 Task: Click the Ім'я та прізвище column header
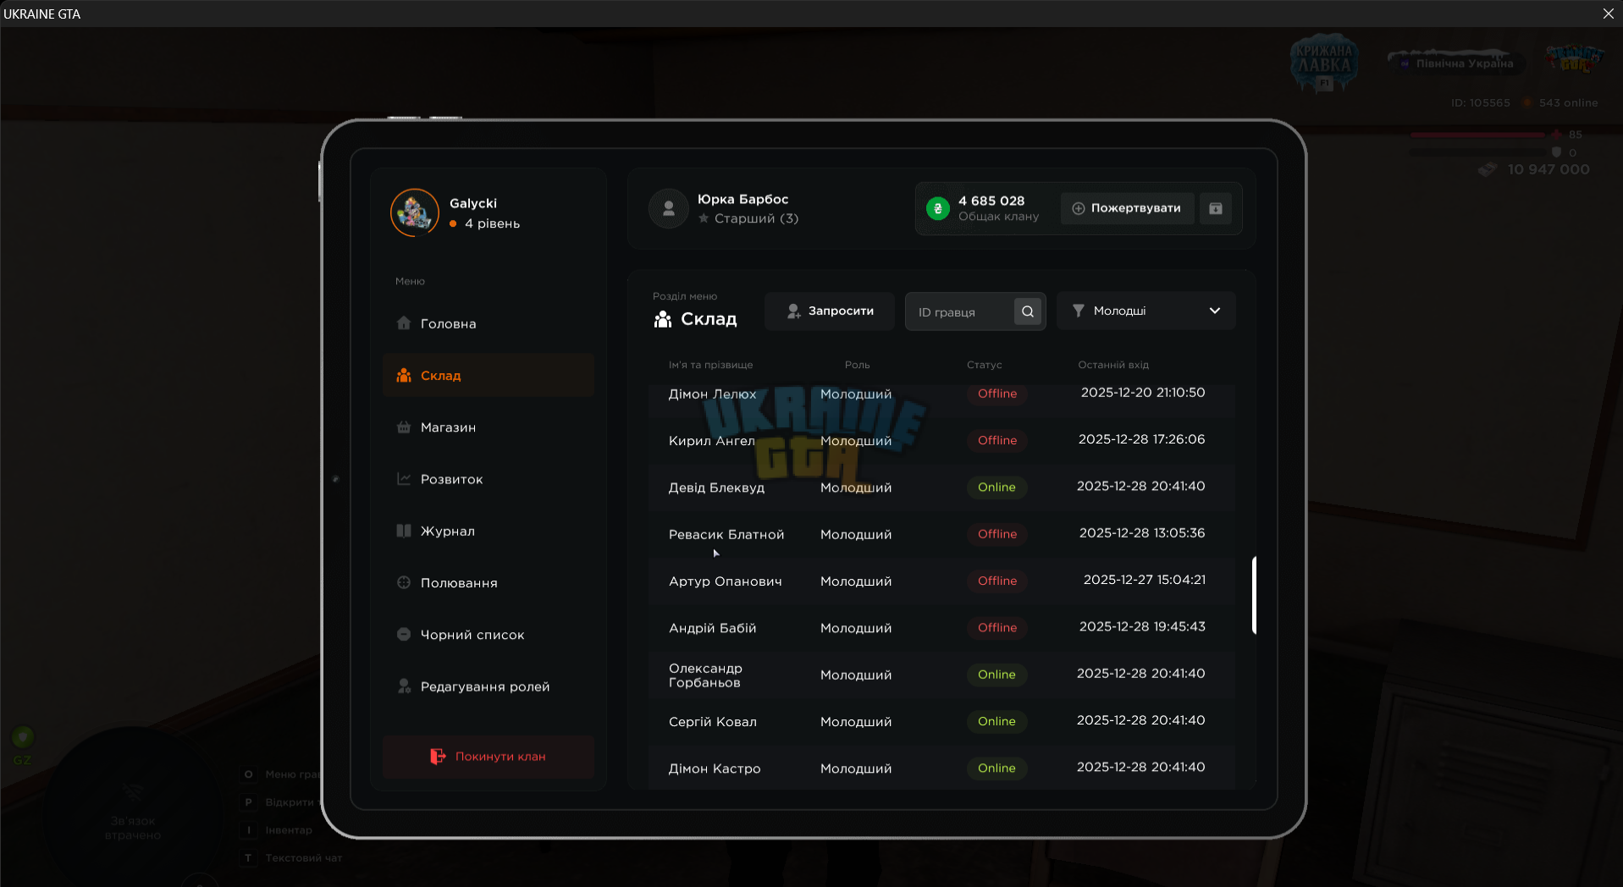tap(710, 365)
